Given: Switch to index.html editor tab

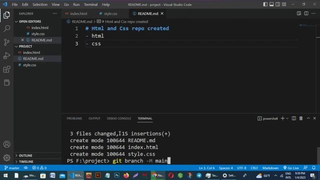Looking at the screenshot, I should click(78, 13).
